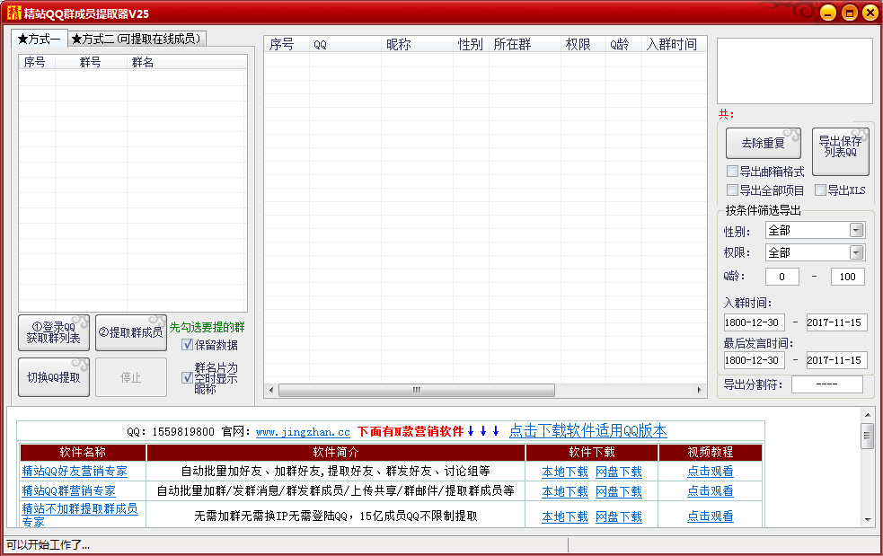Click the 最后发言时间 end date field
The height and width of the screenshot is (556, 883).
coord(836,360)
